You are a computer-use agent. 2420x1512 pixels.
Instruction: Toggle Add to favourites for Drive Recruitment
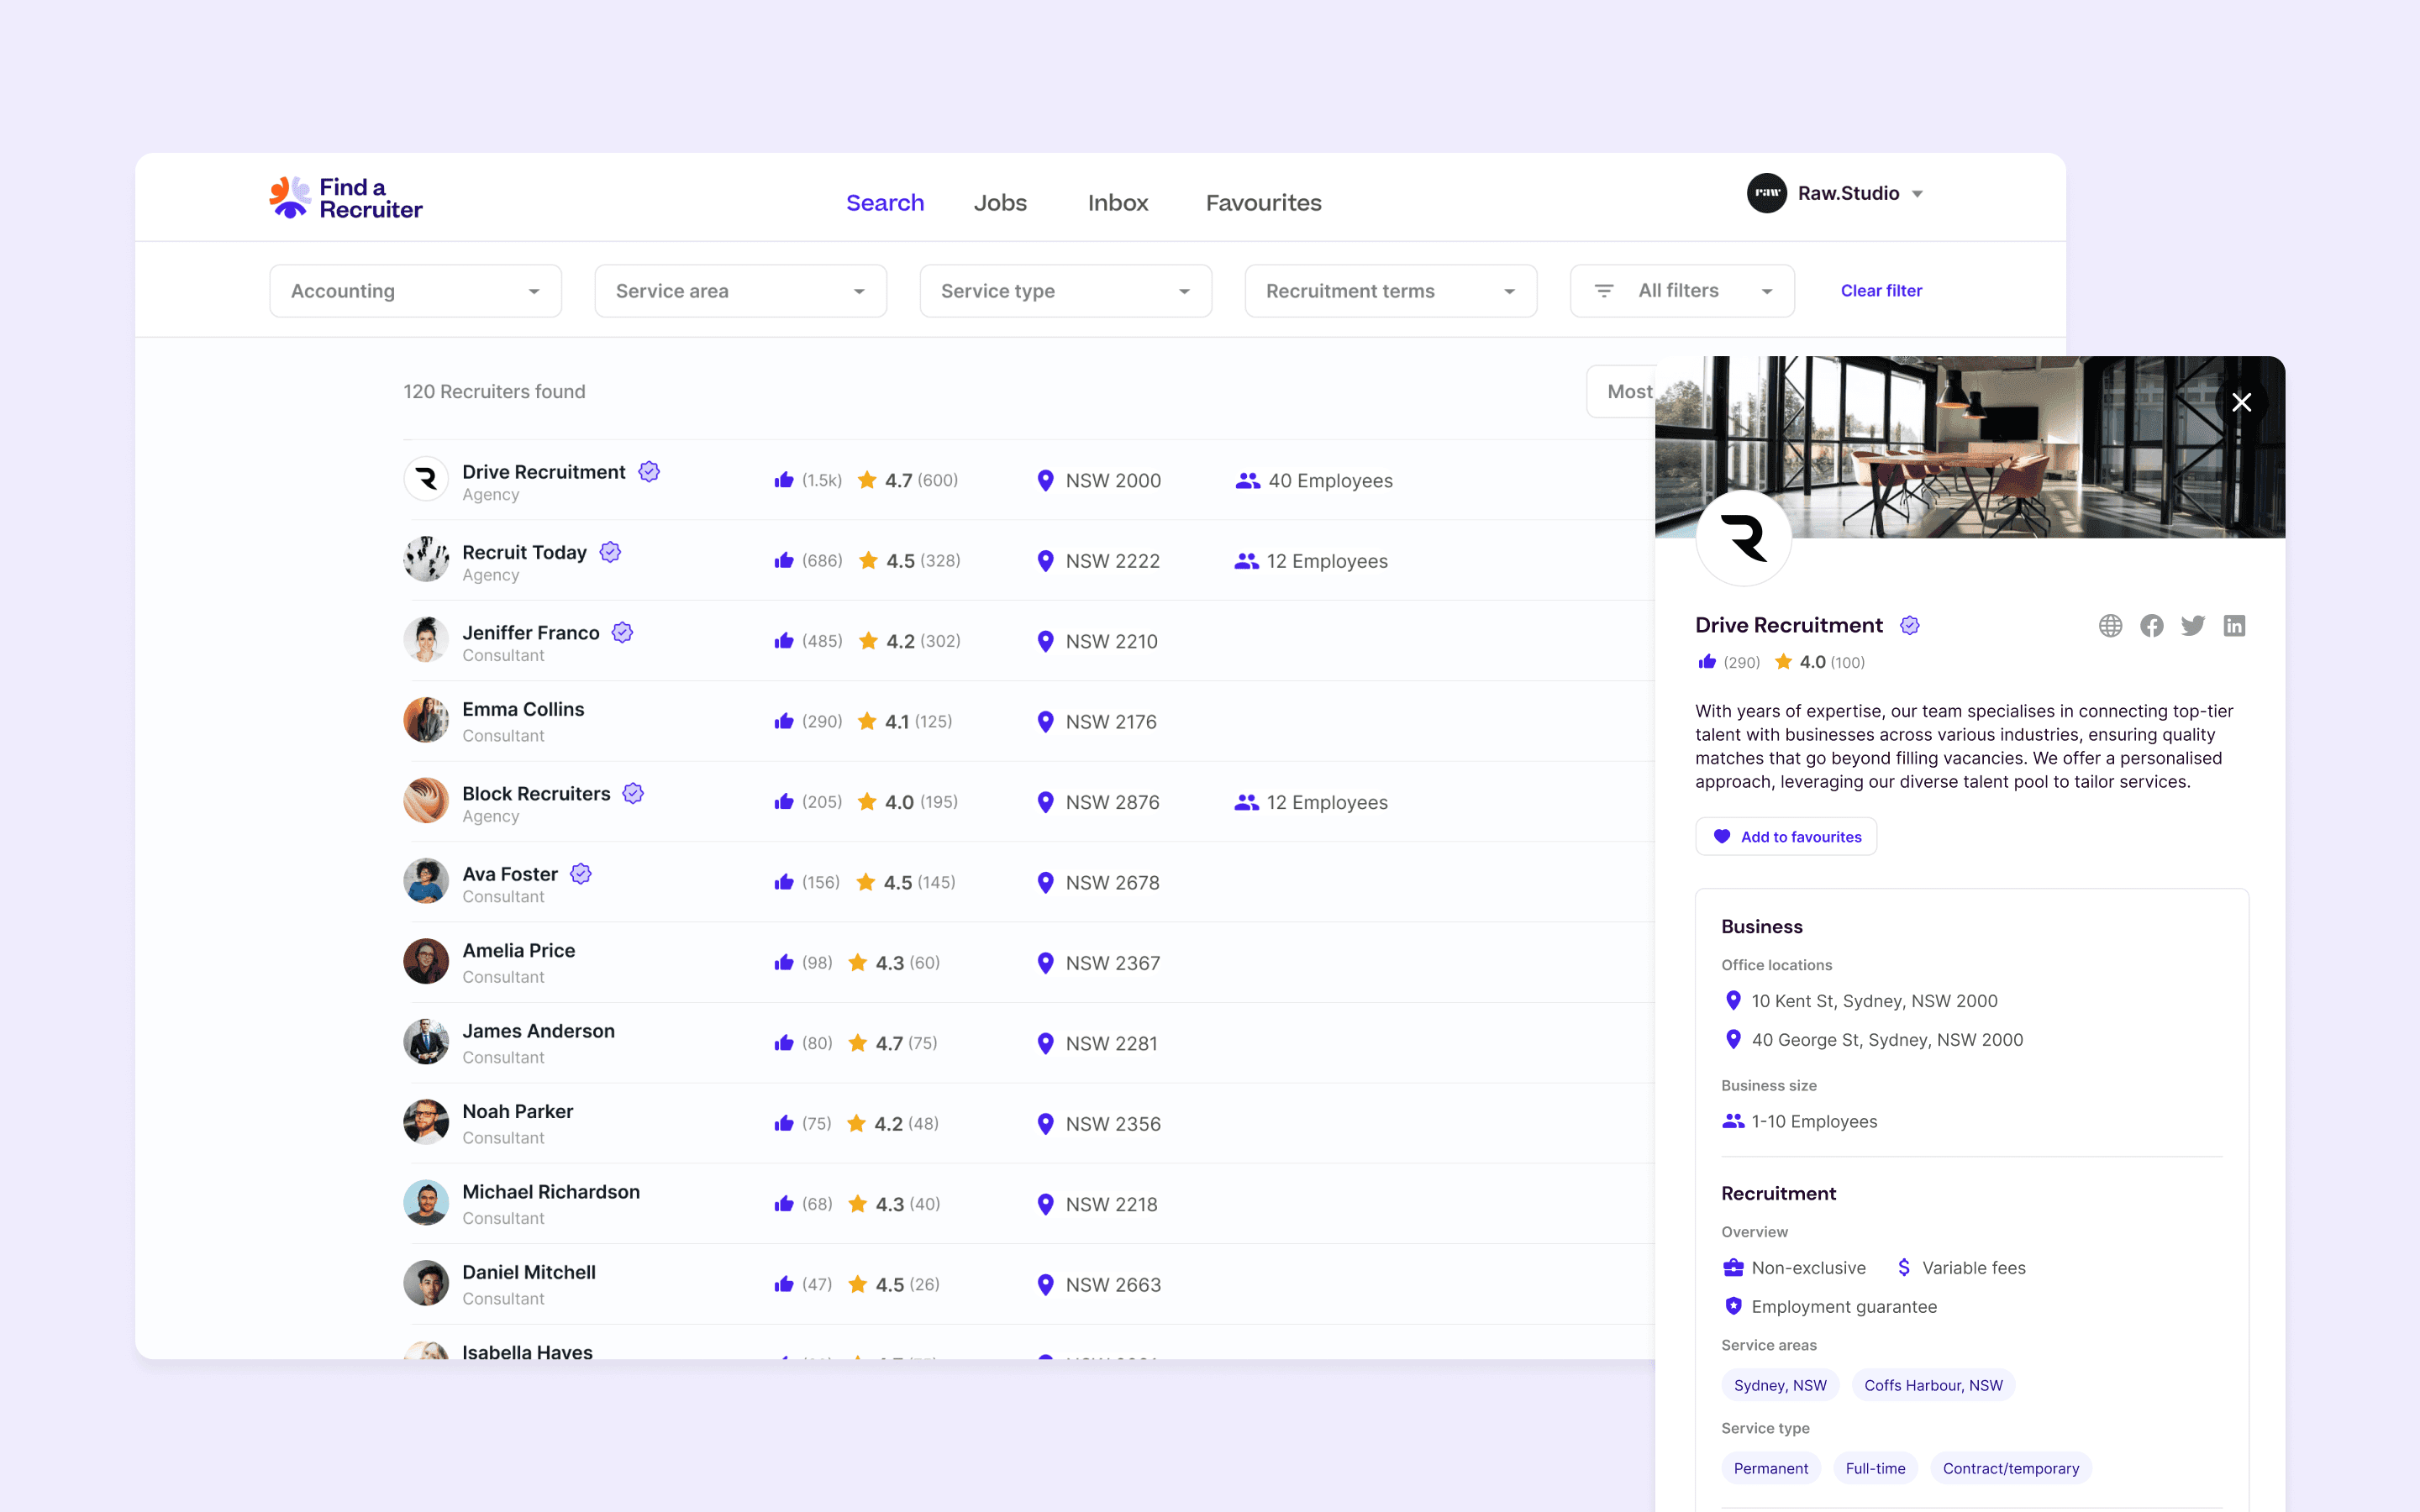[x=1786, y=837]
